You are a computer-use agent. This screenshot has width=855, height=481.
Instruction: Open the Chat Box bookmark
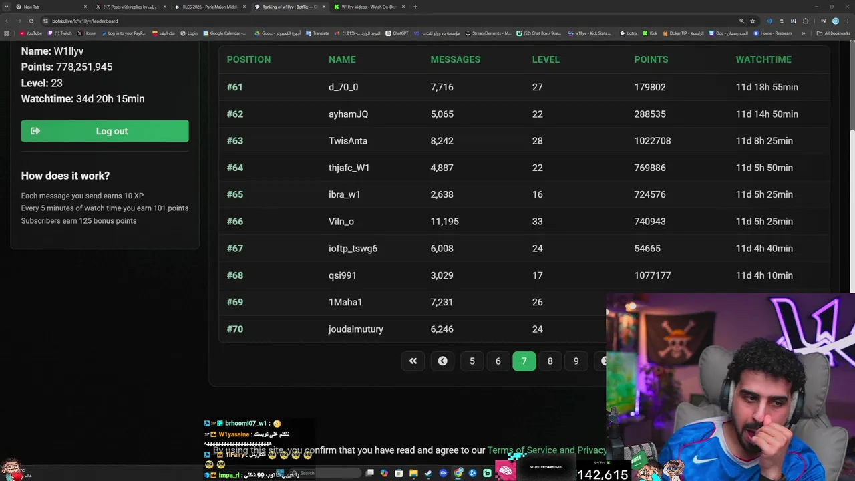pyautogui.click(x=539, y=33)
